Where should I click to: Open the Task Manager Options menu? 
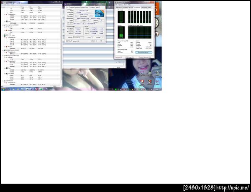[120, 5]
